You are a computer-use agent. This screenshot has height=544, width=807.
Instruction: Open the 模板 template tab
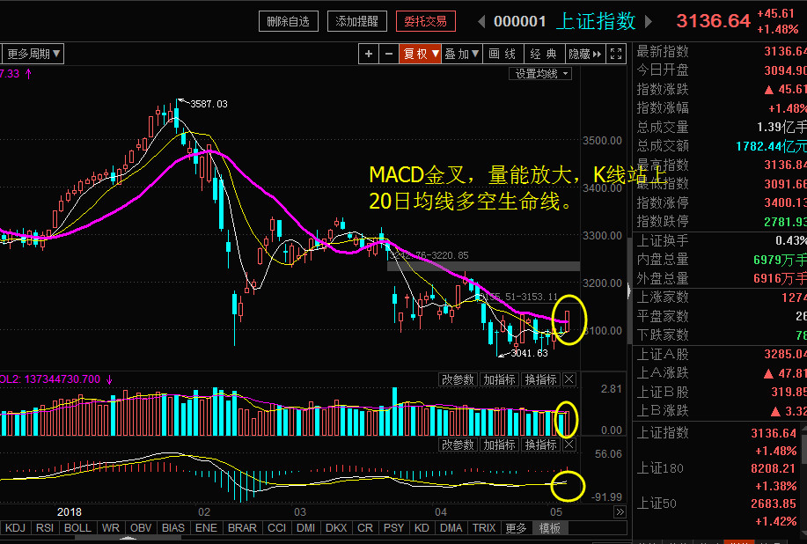pos(550,528)
